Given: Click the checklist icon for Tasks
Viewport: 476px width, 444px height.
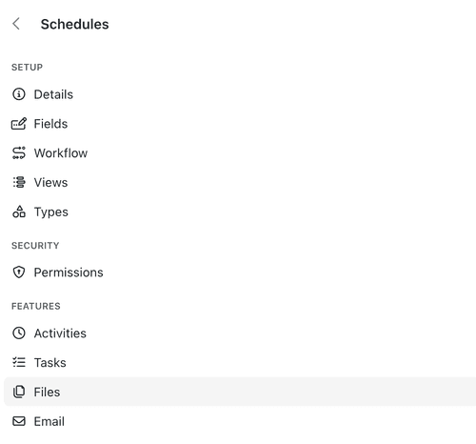Looking at the screenshot, I should tap(19, 362).
